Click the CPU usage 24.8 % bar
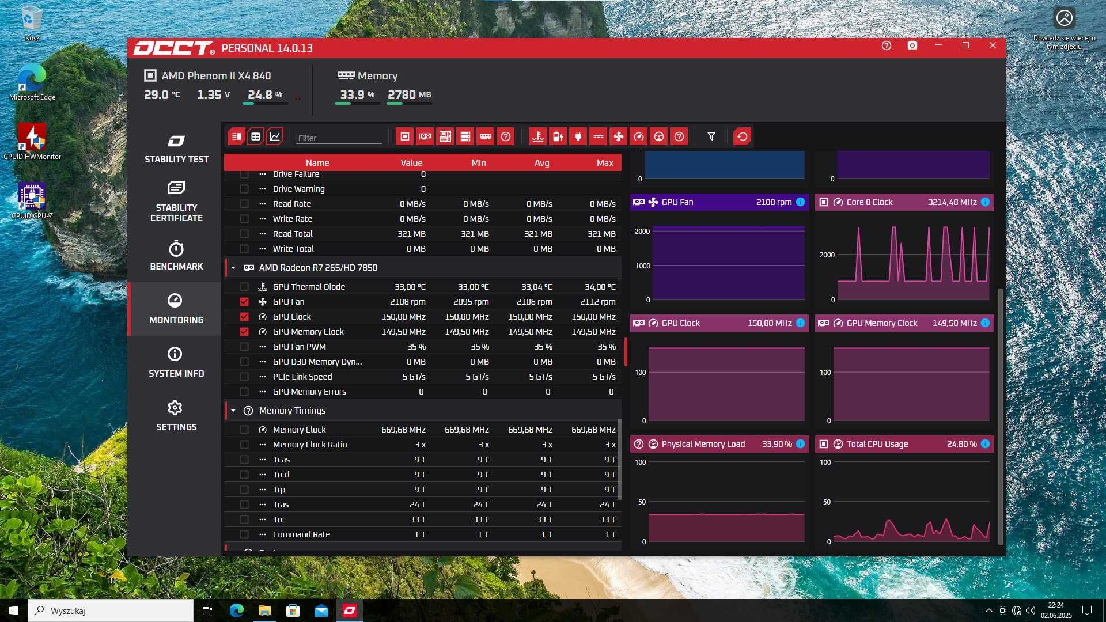The width and height of the screenshot is (1106, 622). [x=265, y=104]
